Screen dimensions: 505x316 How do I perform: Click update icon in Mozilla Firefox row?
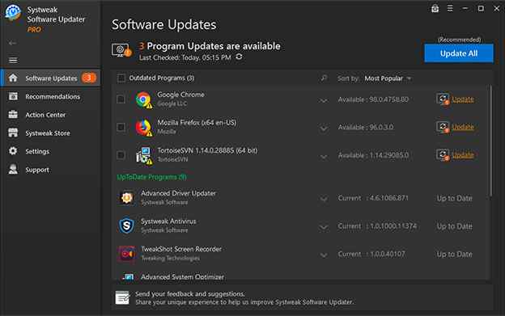[x=443, y=127]
